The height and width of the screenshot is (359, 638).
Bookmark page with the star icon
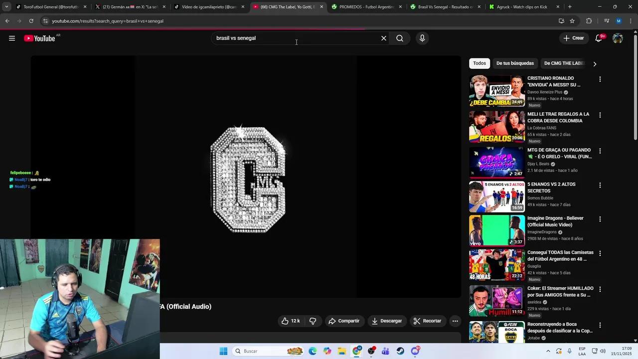point(572,21)
